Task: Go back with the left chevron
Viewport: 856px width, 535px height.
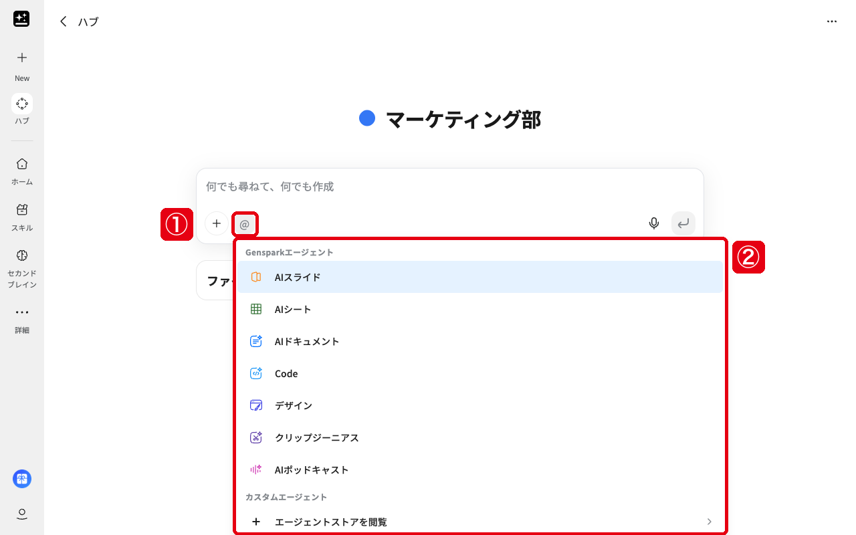Action: [x=64, y=21]
